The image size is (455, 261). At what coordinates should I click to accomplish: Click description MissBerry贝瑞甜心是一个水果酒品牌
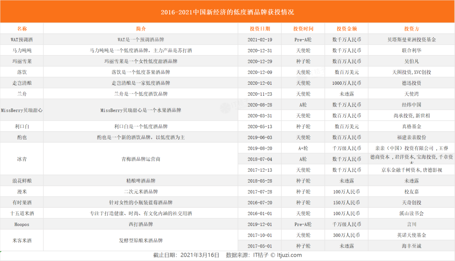click(141, 110)
